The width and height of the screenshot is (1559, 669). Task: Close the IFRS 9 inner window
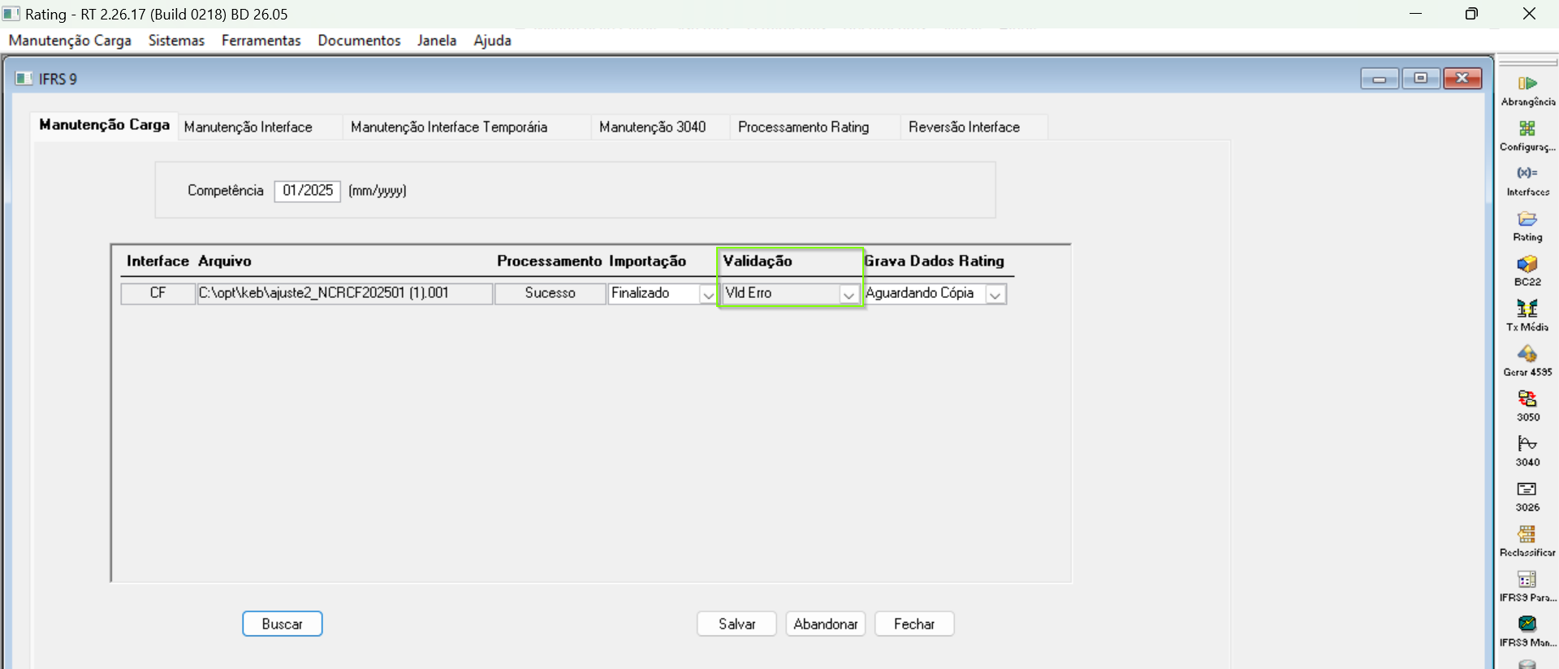pyautogui.click(x=1462, y=78)
